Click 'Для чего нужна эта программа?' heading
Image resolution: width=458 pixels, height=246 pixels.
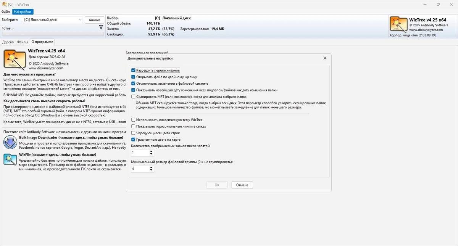(29, 74)
